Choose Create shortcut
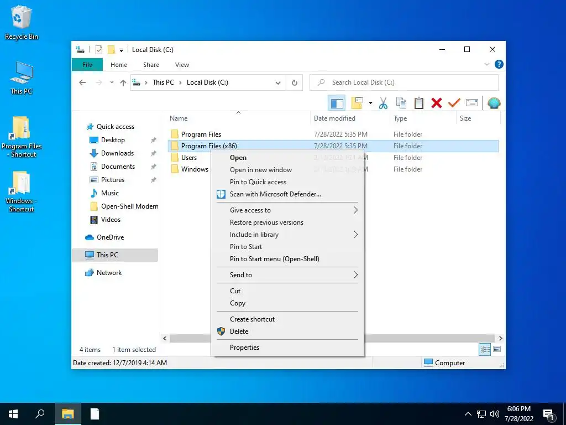566x425 pixels. pos(287,319)
